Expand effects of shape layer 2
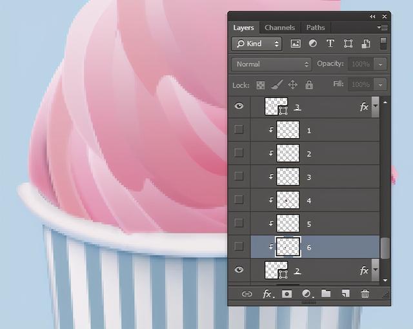 (x=376, y=270)
